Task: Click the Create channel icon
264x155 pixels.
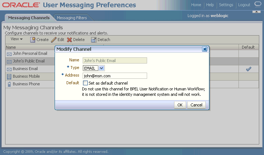Action: (33, 40)
